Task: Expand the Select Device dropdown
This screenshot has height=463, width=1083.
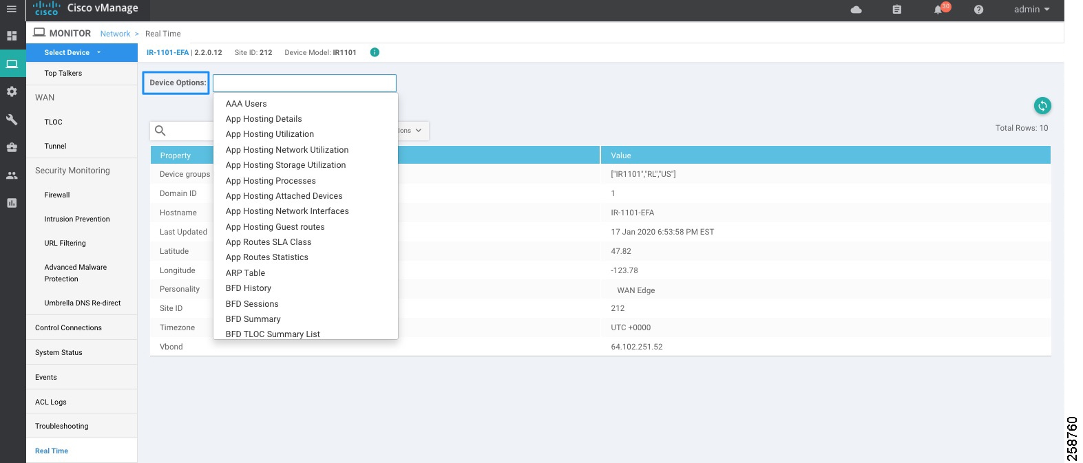Action: (81, 52)
